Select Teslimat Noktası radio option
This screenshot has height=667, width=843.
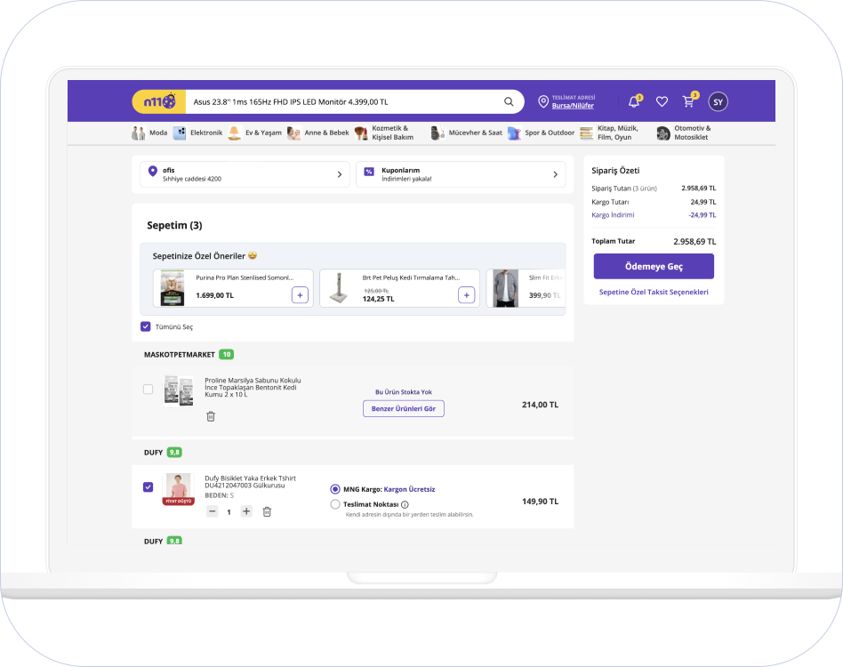point(335,504)
